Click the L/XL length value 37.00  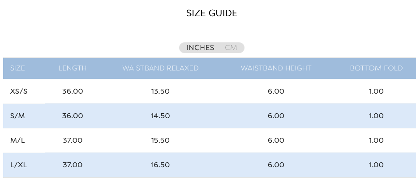[73, 165]
